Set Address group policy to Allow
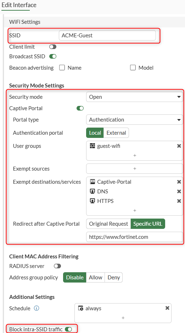This screenshot has height=333, width=185. tap(95, 277)
